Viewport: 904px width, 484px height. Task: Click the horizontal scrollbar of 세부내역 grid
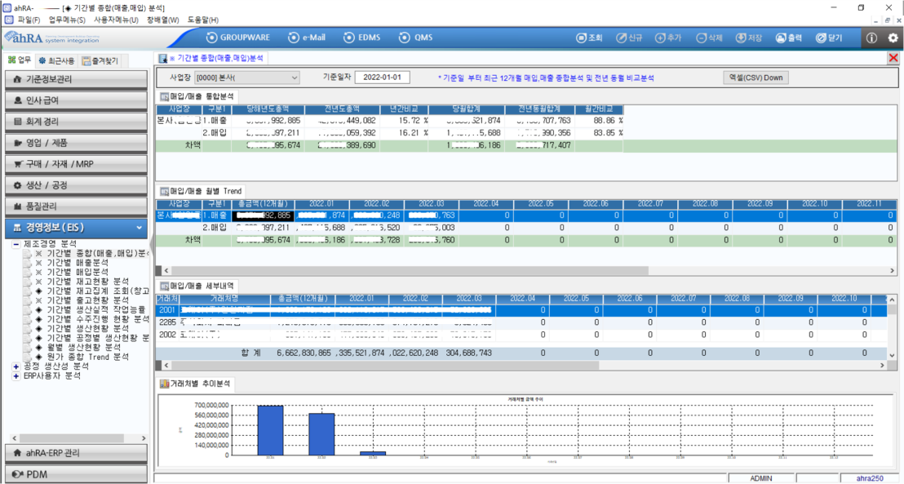pos(384,365)
